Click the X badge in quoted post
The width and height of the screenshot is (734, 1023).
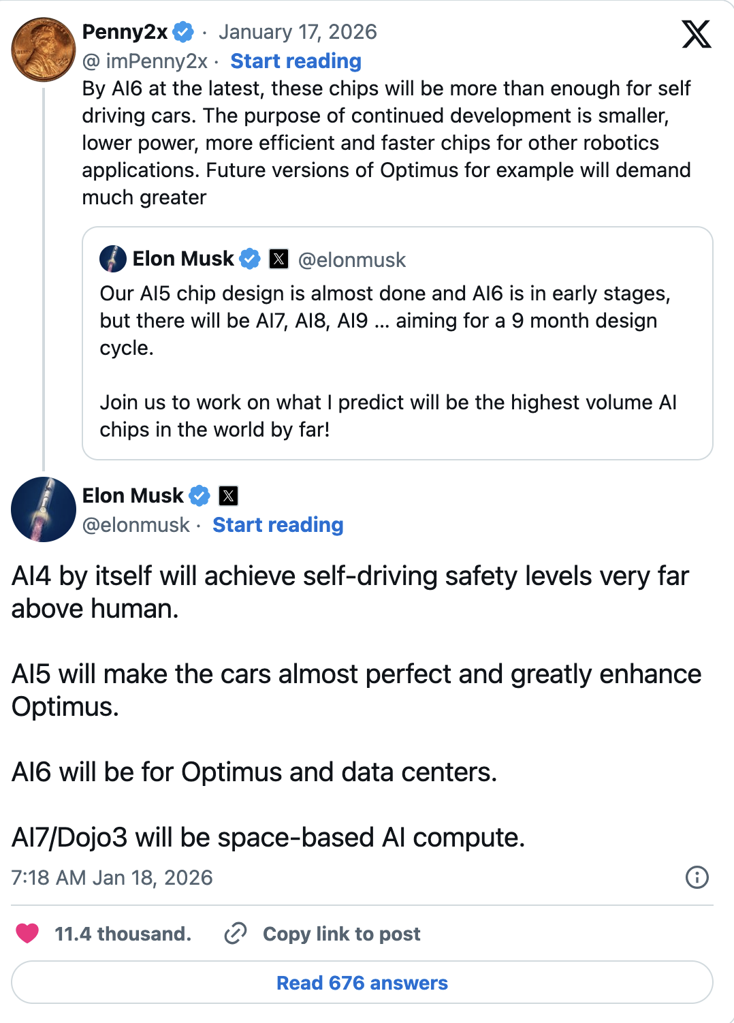coord(279,259)
